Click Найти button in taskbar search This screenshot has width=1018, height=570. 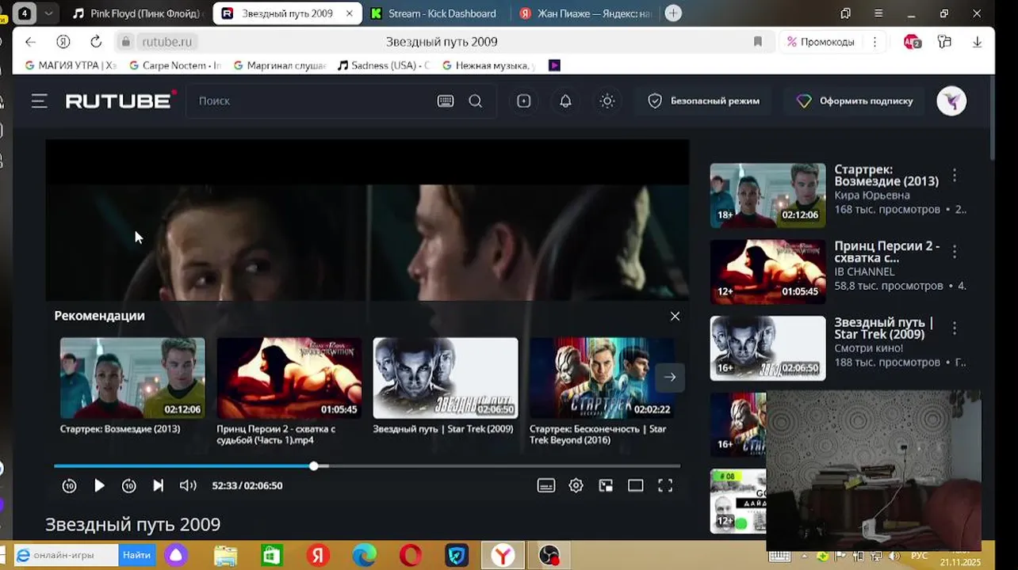pyautogui.click(x=136, y=556)
